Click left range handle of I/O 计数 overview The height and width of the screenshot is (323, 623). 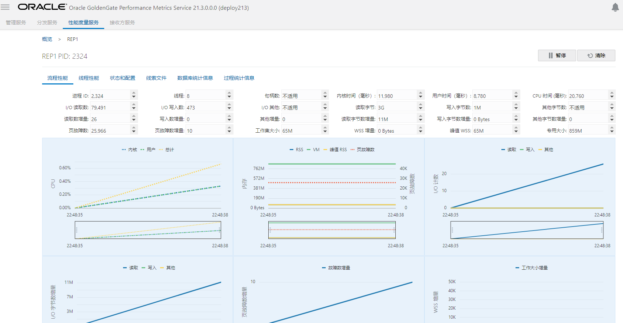point(452,230)
